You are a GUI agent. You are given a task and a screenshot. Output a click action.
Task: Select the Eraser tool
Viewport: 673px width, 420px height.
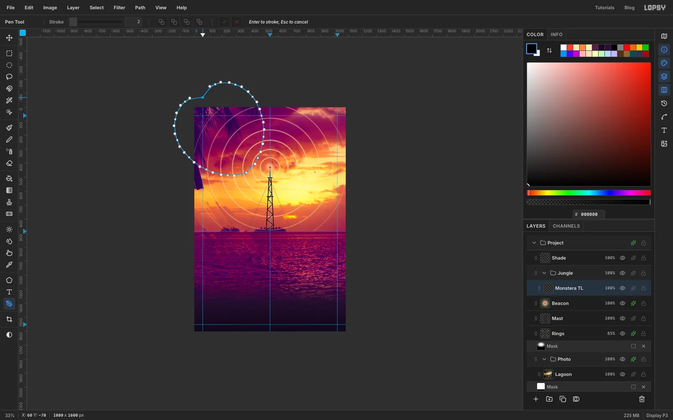pos(9,163)
